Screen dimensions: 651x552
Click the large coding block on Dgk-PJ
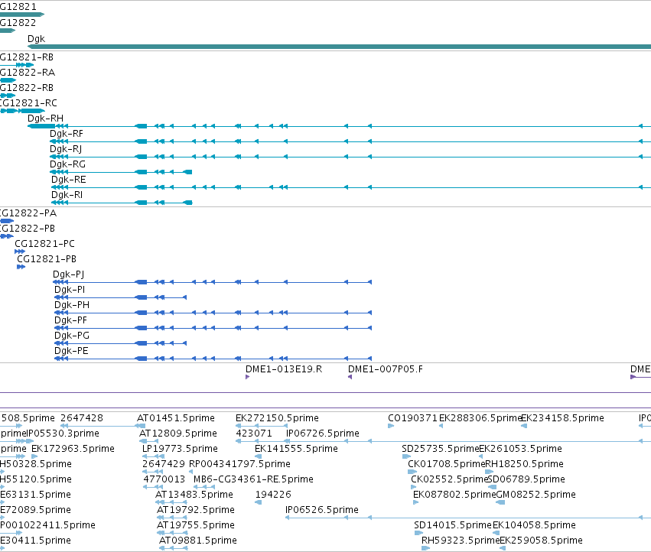pos(142,282)
